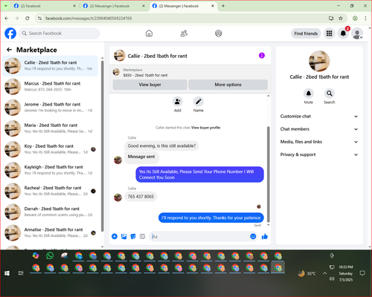Select the active third Messenger tab

183,6
